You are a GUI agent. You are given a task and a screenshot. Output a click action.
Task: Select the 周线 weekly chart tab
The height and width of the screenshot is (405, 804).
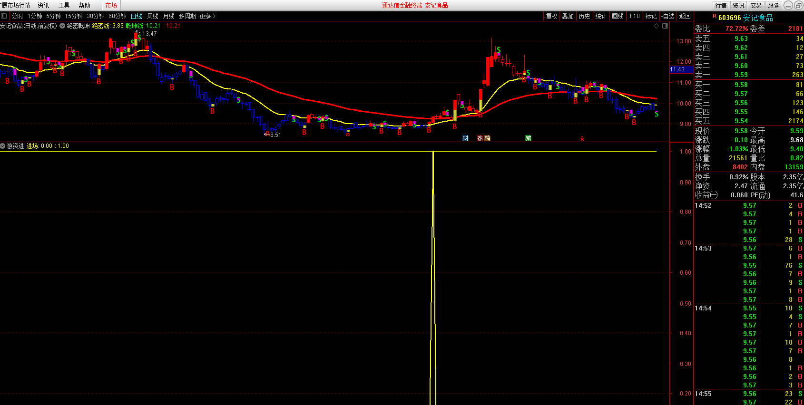[x=153, y=16]
